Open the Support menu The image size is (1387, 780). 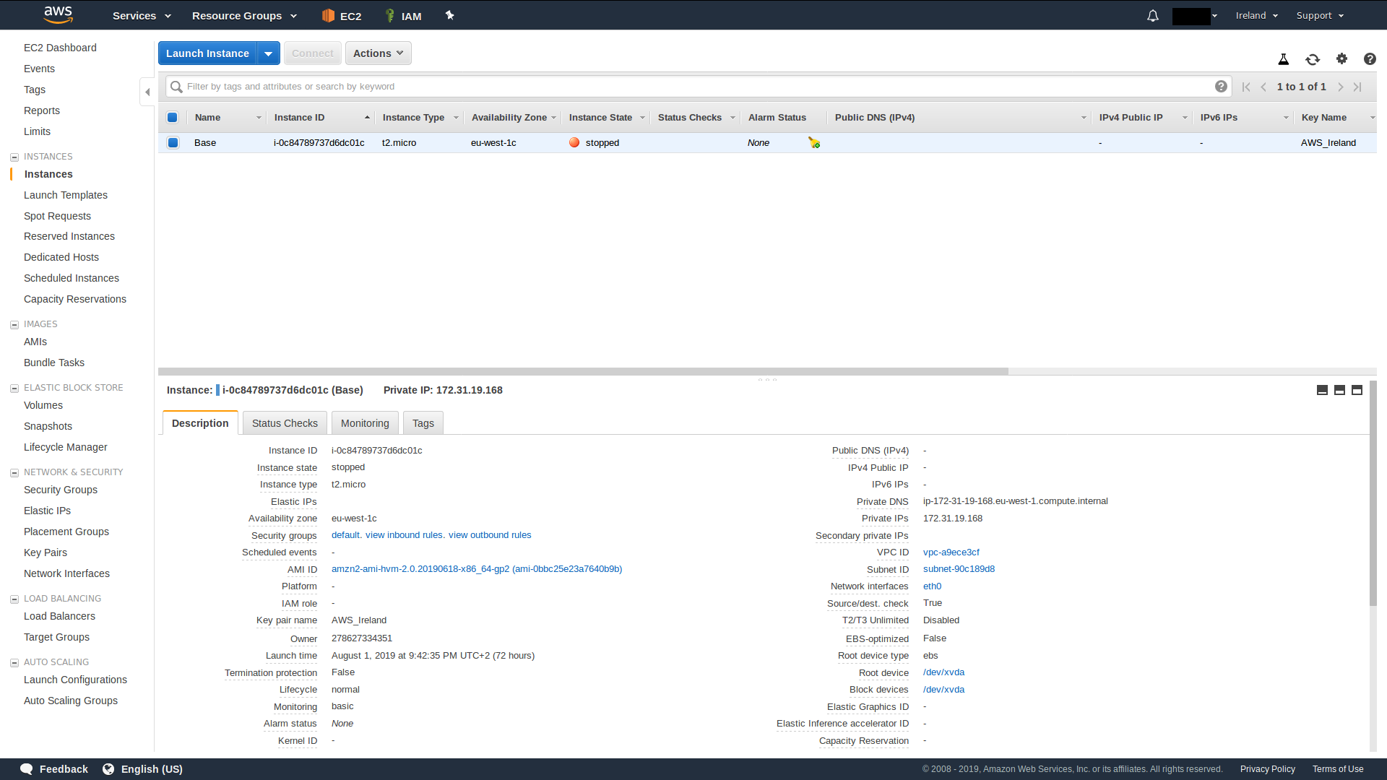point(1320,15)
